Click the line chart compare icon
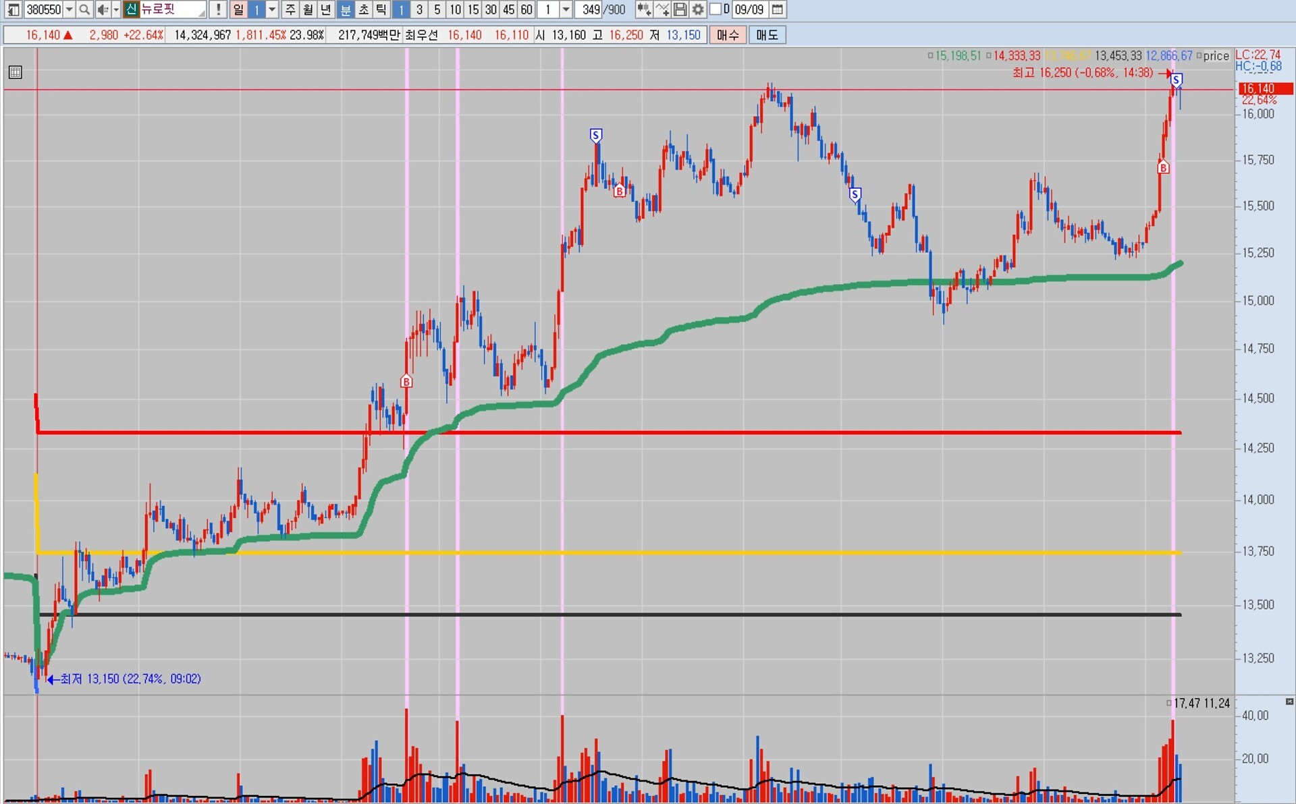Viewport: 1296px width, 804px height. pyautogui.click(x=662, y=9)
